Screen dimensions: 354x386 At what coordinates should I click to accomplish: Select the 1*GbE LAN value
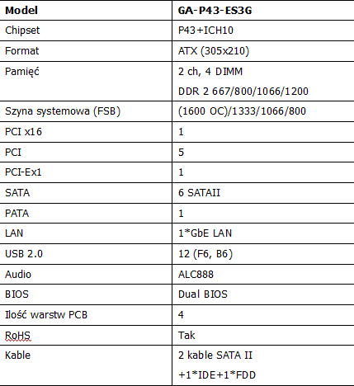[205, 233]
